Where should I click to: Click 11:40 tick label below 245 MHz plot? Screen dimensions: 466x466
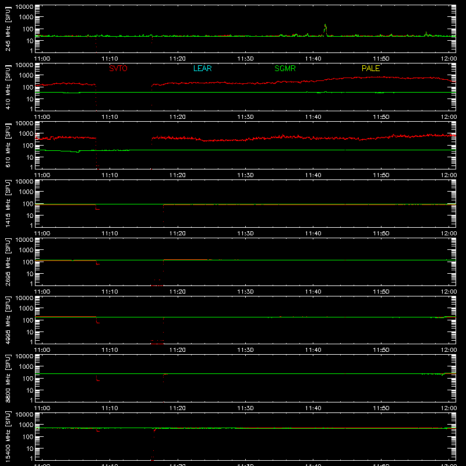tap(313, 59)
